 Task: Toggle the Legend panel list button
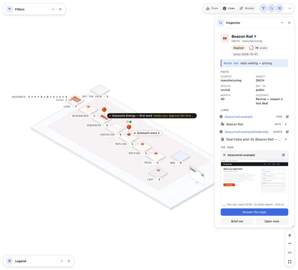tap(279, 8)
